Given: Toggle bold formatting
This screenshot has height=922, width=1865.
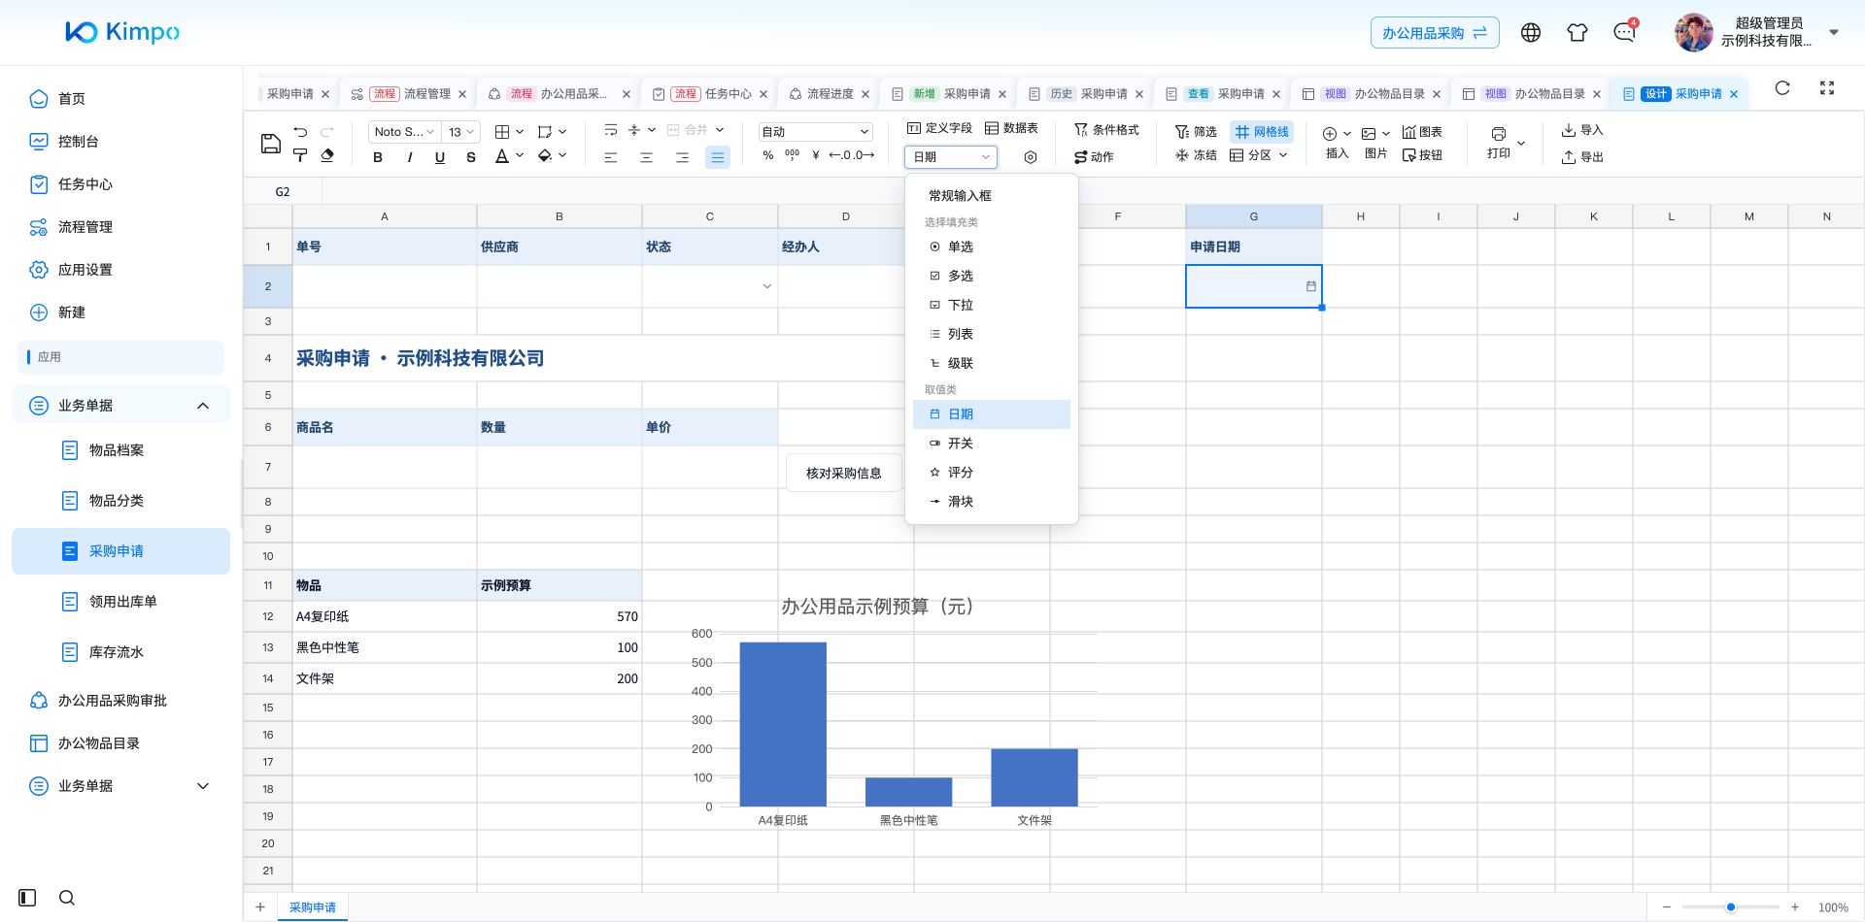Looking at the screenshot, I should click(x=378, y=156).
